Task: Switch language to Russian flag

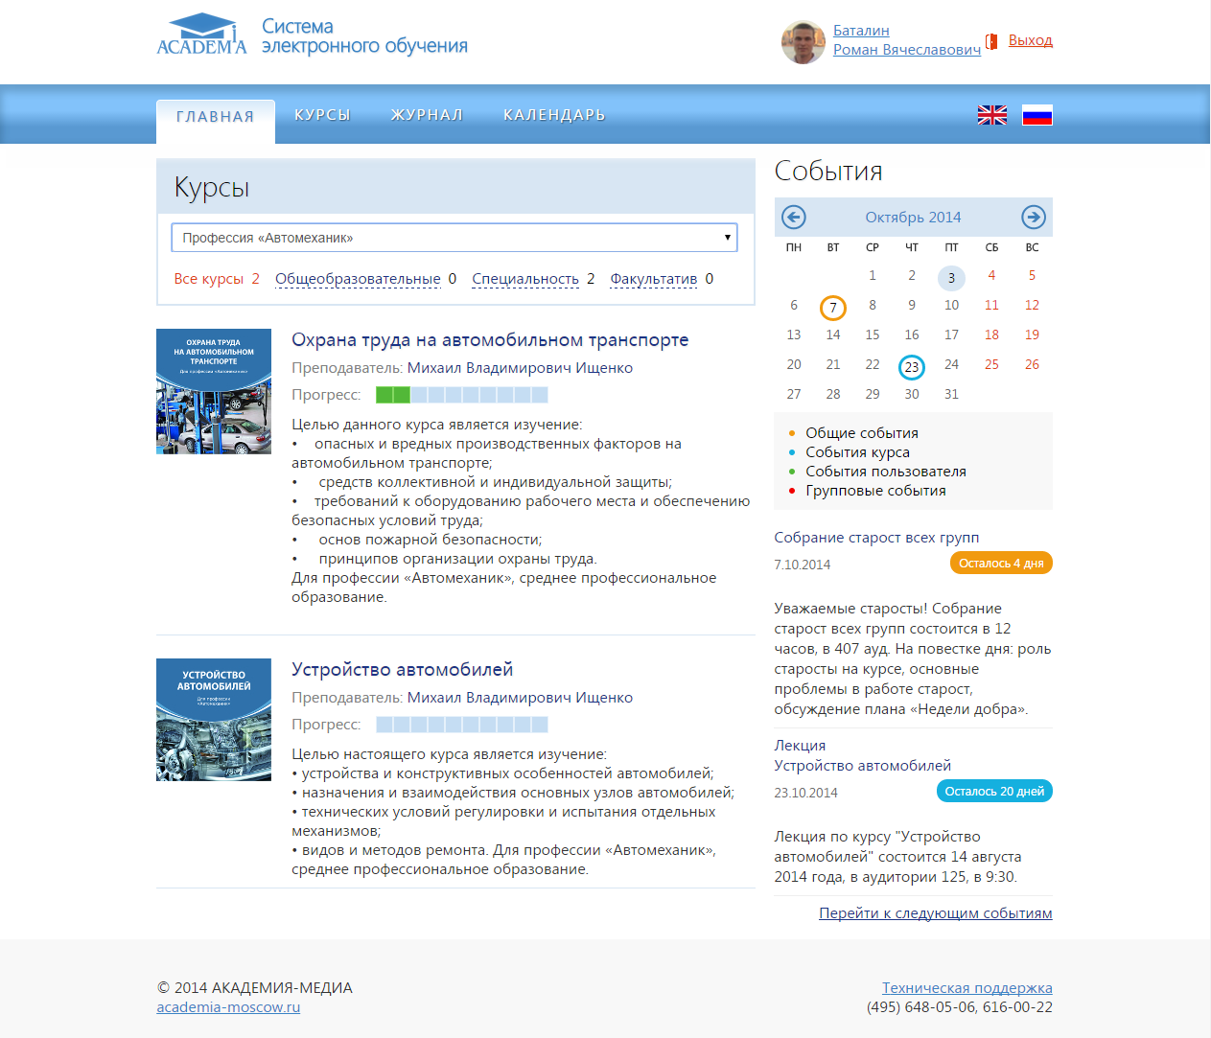Action: tap(1036, 115)
